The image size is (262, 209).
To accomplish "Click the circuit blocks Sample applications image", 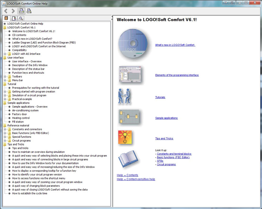I will [x=129, y=118].
